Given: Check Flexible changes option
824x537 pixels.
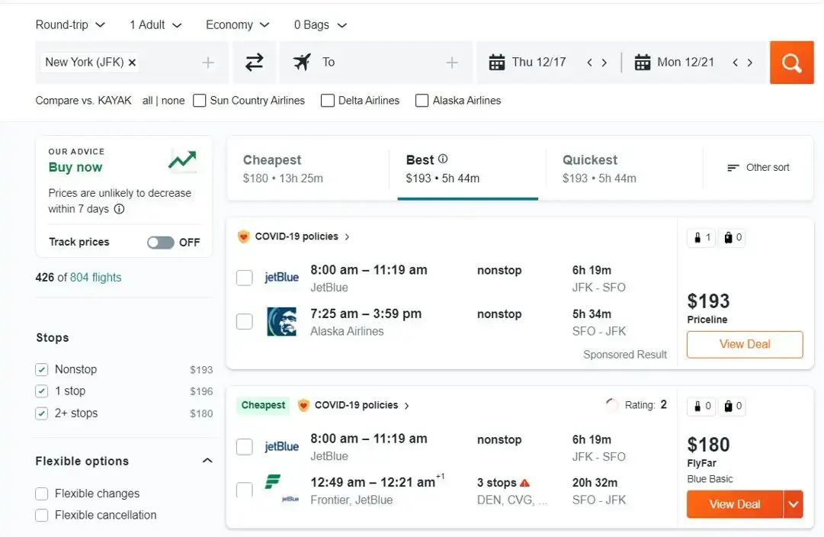Looking at the screenshot, I should [41, 494].
